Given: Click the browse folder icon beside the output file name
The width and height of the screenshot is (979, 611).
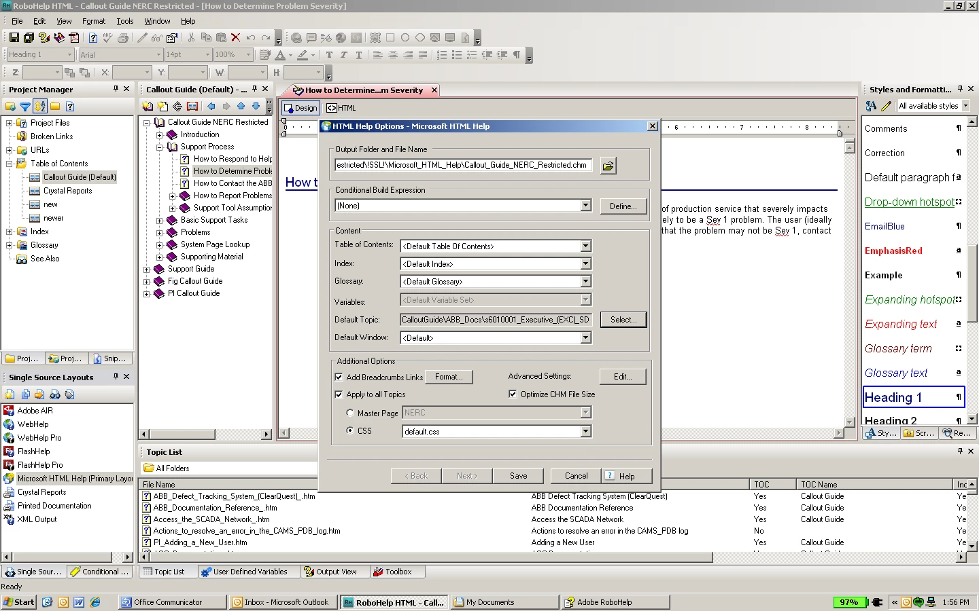Looking at the screenshot, I should (x=608, y=166).
